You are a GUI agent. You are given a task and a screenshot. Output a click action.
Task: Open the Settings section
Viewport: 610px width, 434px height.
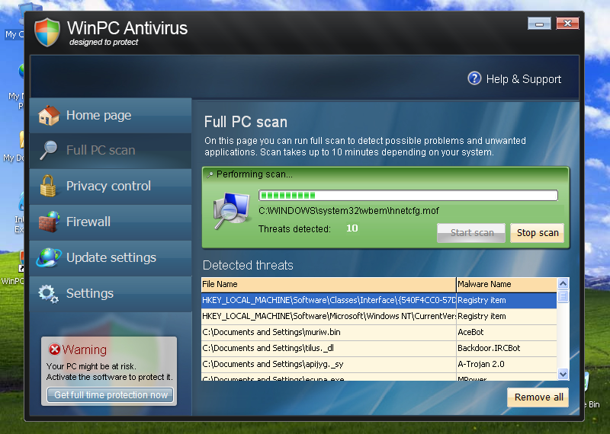pos(111,293)
